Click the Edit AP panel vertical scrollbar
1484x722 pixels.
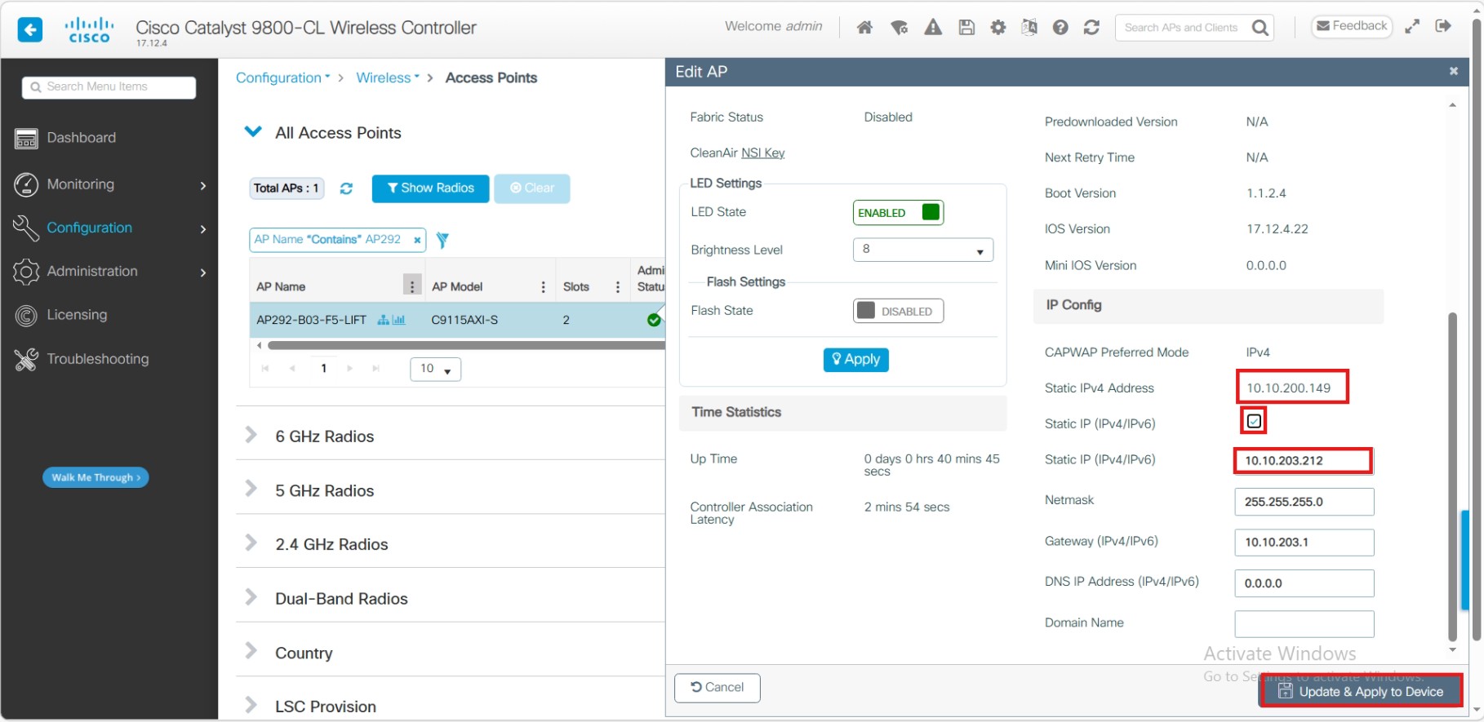pos(1452,473)
